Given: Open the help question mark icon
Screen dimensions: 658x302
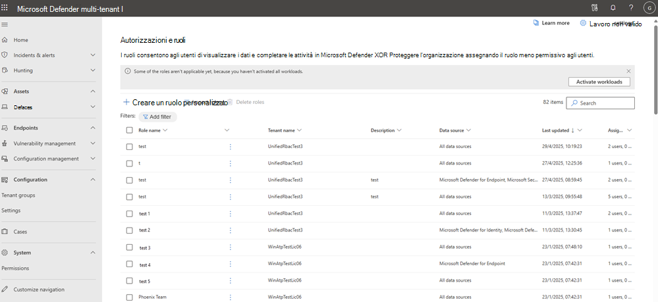Looking at the screenshot, I should 630,8.
